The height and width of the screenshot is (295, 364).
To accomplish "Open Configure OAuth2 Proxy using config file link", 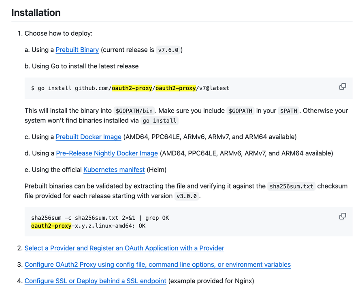I will [x=158, y=265].
